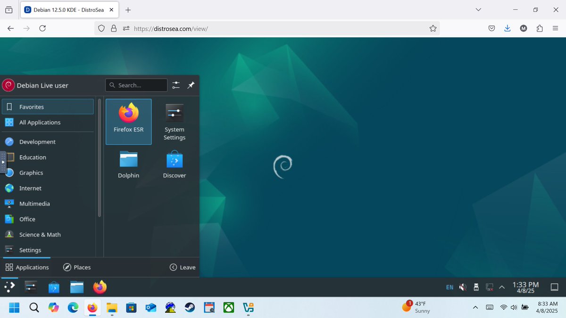Go back in the browser
Screen dimensions: 566x318
pos(10,28)
